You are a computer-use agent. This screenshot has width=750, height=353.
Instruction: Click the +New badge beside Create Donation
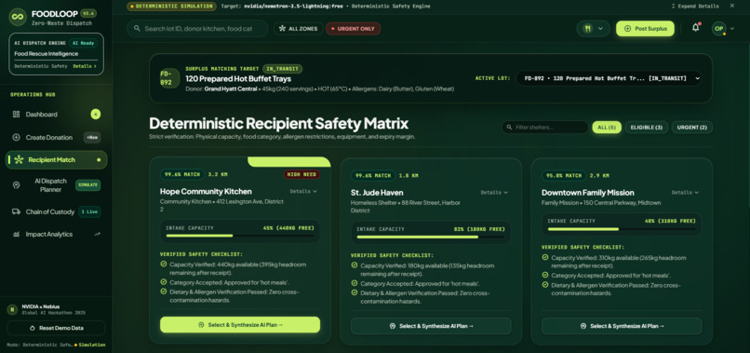coord(92,138)
